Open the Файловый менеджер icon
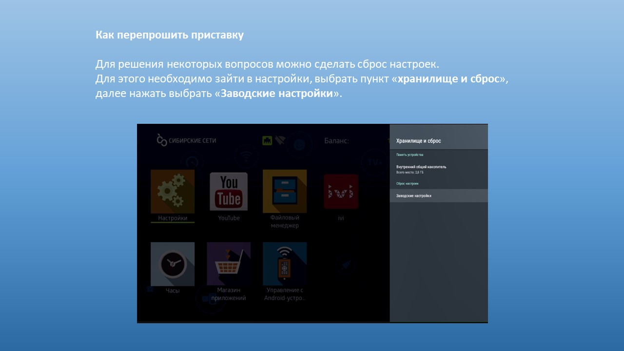Viewport: 624px width, 351px height. click(285, 192)
